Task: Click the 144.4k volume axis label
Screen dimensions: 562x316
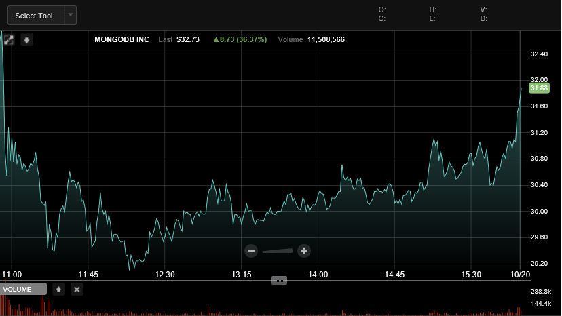Action: [541, 304]
